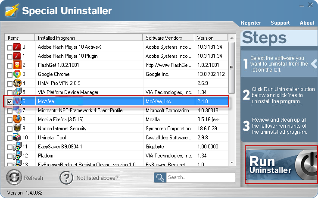Select FlashGet 1.8.2.1001 program name
This screenshot has height=198, width=318.
coord(59,65)
